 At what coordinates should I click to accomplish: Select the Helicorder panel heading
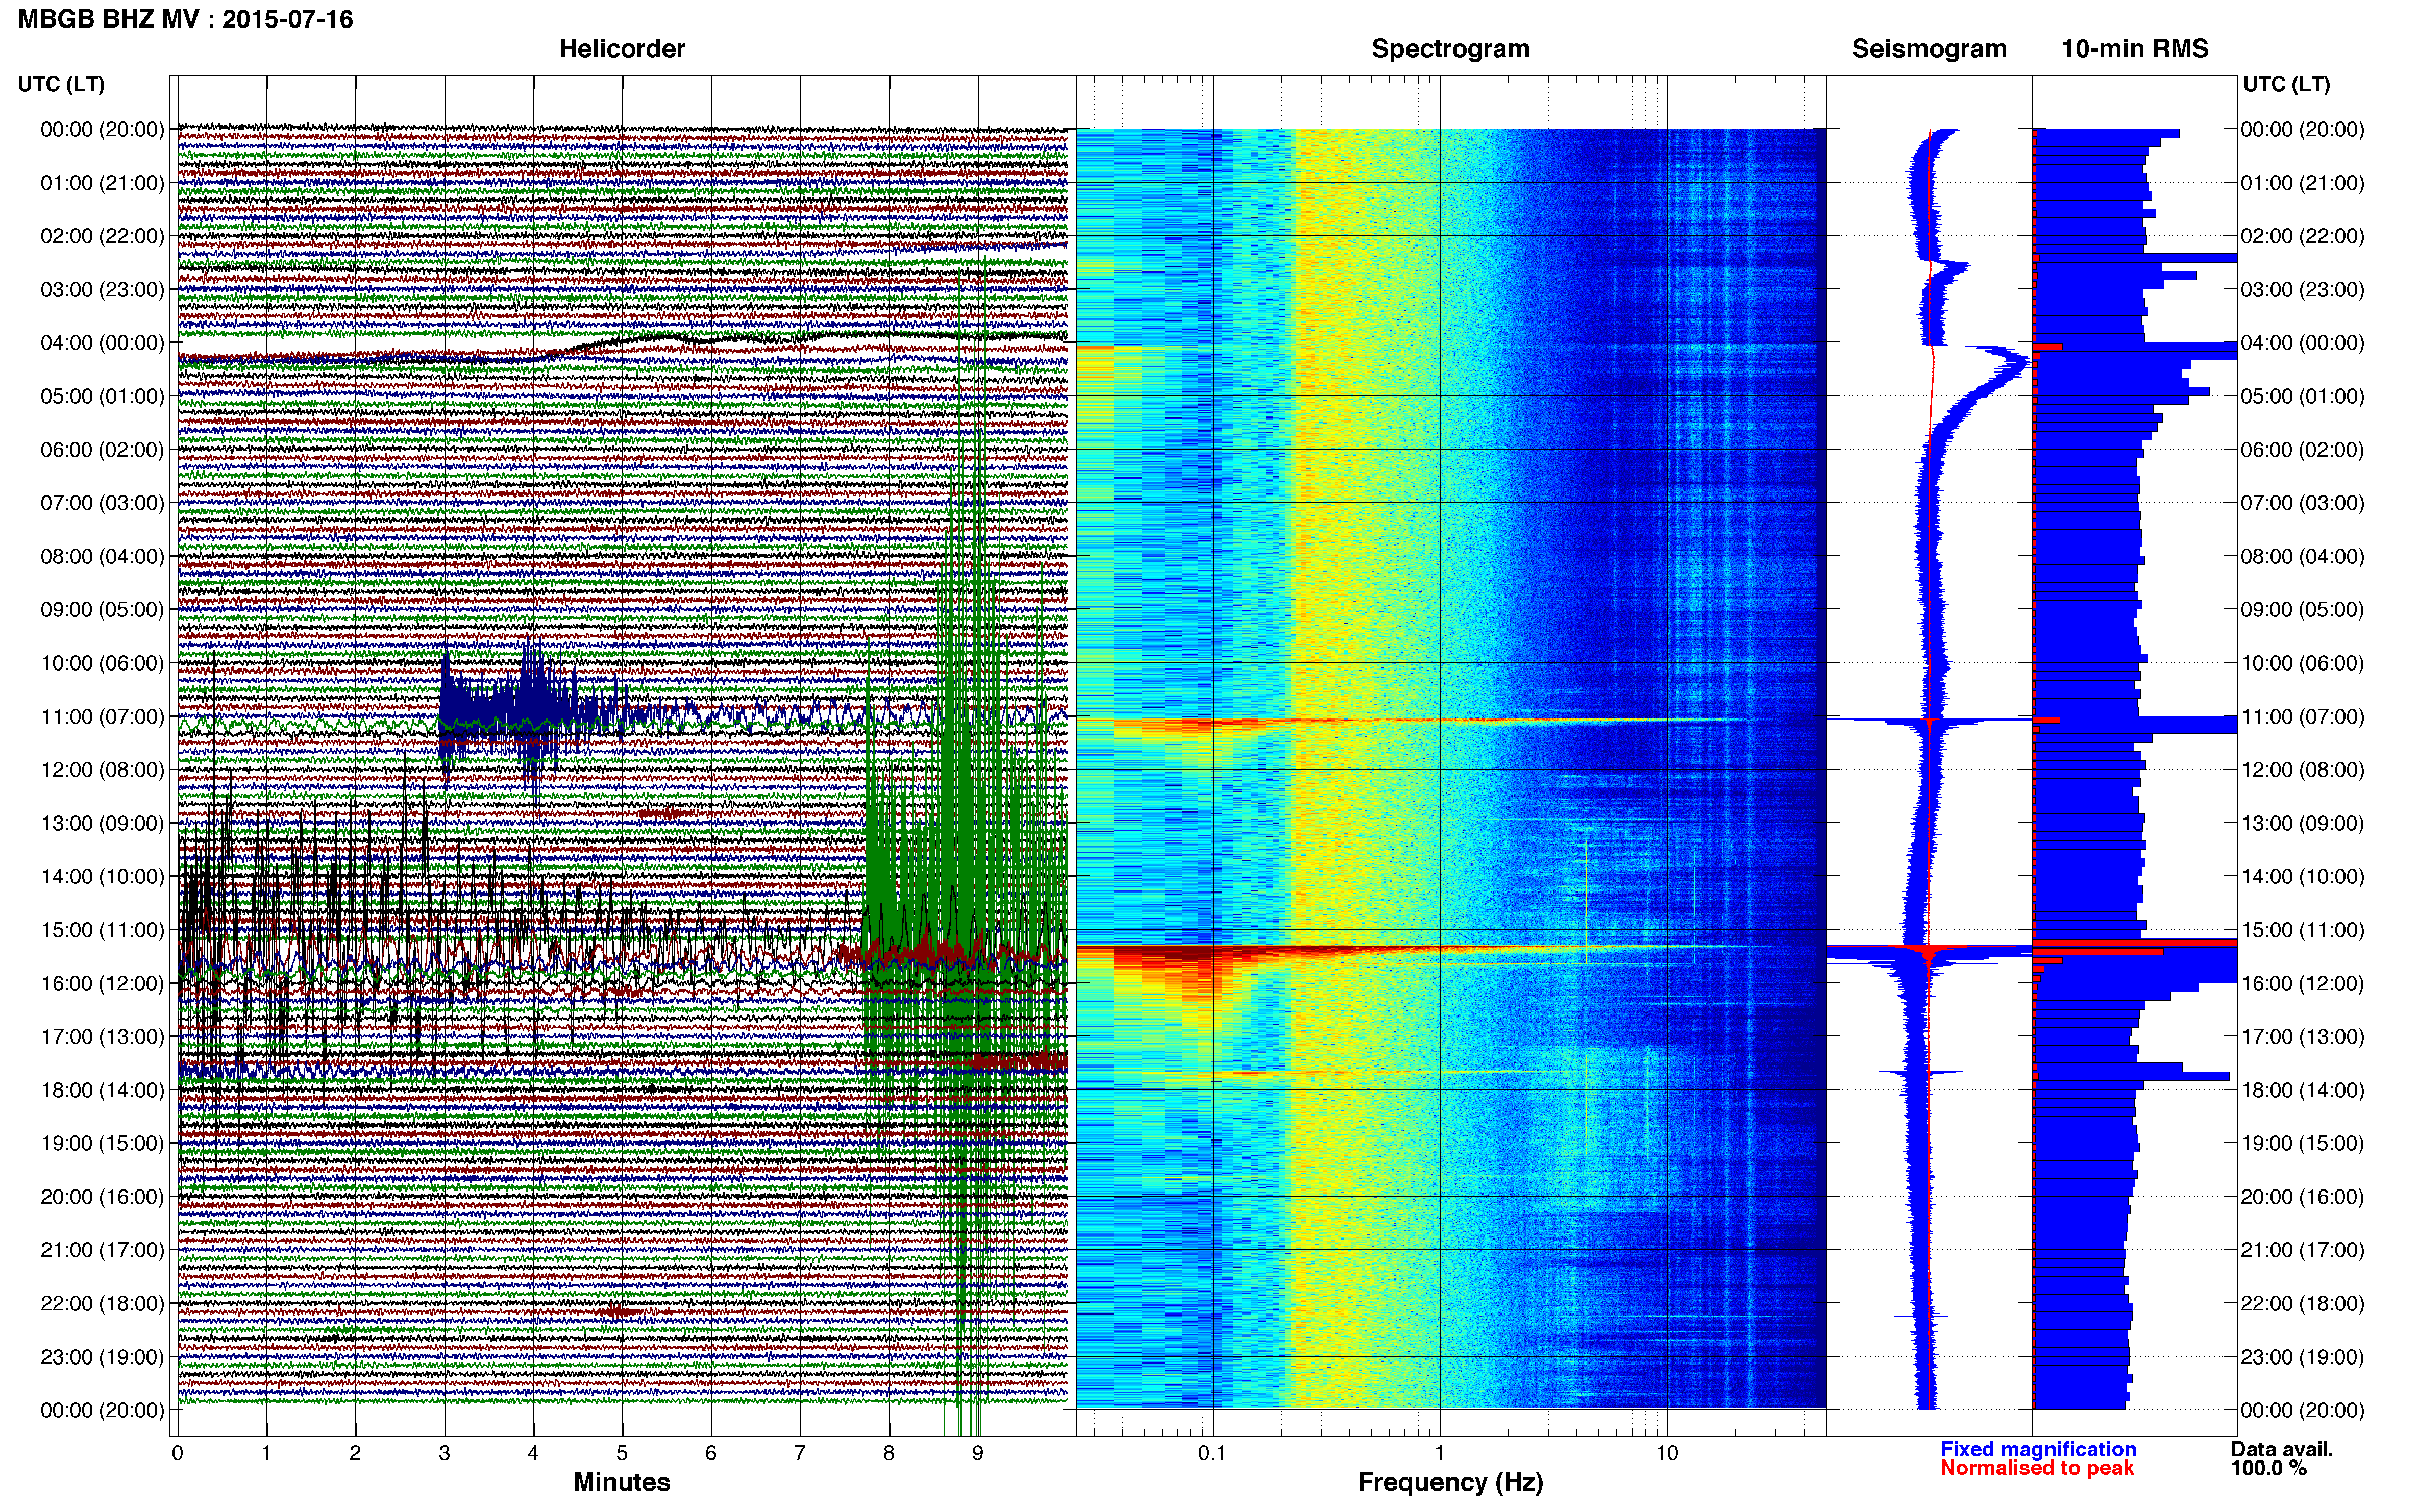tap(622, 49)
